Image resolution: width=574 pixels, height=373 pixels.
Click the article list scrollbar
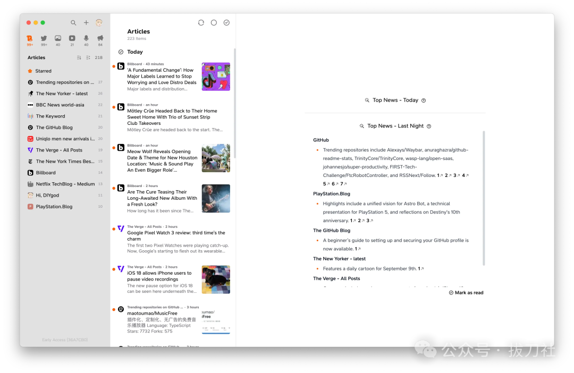click(235, 103)
